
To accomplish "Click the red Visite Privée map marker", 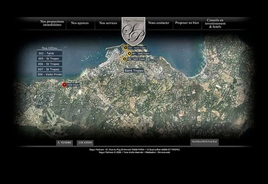I will [x=64, y=85].
